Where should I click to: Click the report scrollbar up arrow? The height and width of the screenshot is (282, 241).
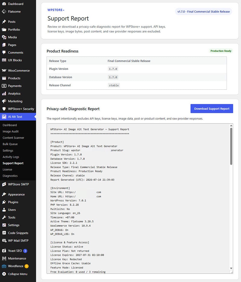[x=231, y=126]
